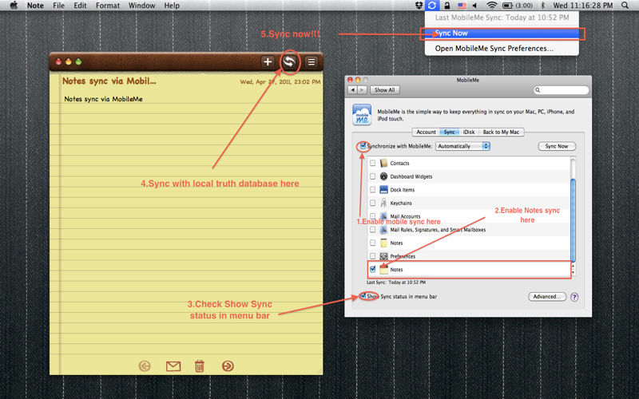
Task: Add a new note with the plus button
Action: click(268, 62)
